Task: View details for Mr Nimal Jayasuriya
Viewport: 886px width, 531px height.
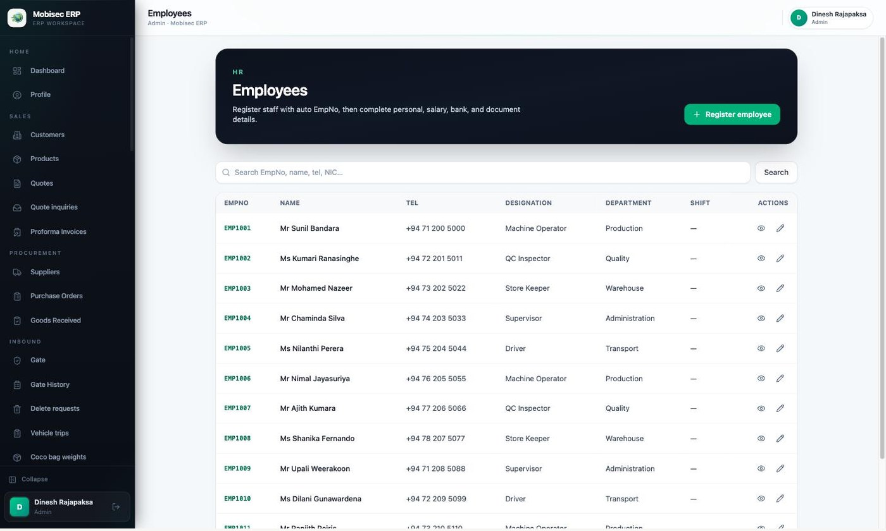Action: pyautogui.click(x=761, y=379)
